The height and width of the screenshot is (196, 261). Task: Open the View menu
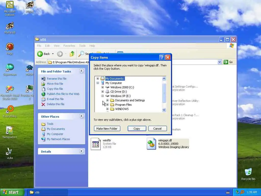point(57,46)
